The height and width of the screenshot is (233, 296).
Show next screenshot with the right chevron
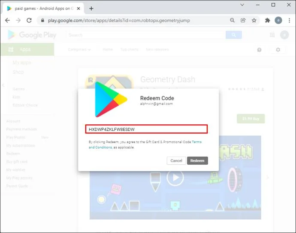(x=267, y=177)
